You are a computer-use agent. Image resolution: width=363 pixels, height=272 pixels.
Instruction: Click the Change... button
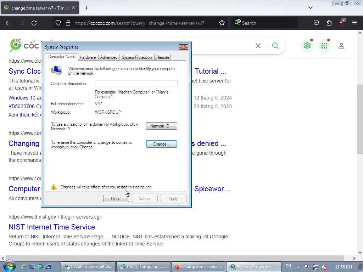[x=162, y=144]
